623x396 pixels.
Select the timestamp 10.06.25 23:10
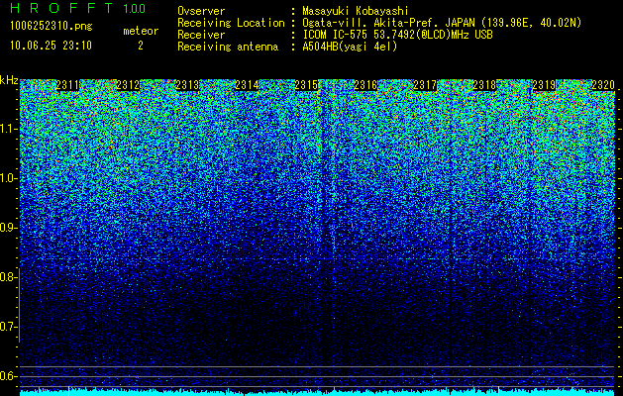51,46
